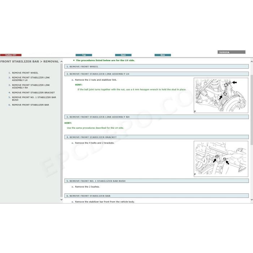Click text 'Remove the 4 bolts and 2 brackets.'
253x253 pixels.
[95, 143]
